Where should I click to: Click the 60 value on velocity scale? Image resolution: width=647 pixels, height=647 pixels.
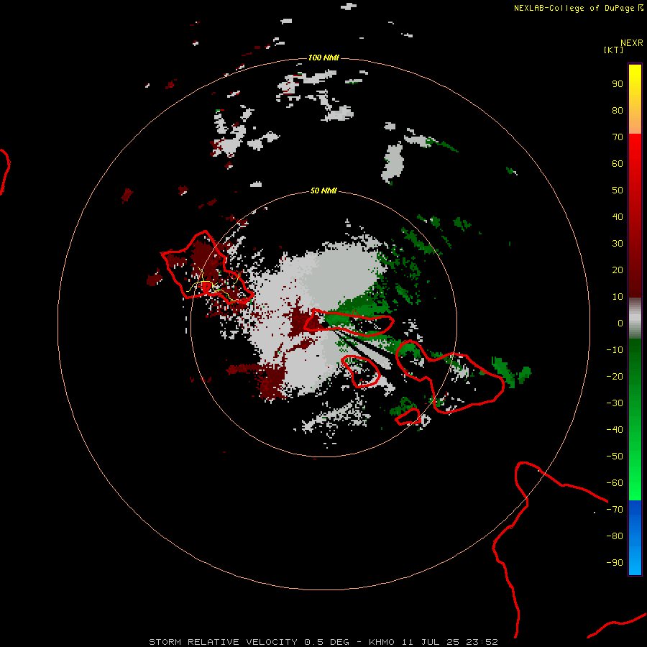tap(618, 164)
